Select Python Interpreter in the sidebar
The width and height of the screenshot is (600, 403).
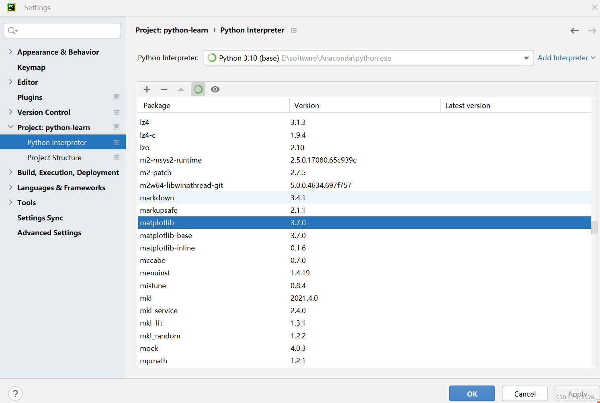click(63, 142)
